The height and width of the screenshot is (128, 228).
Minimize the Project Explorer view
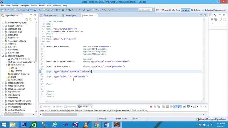(31, 15)
